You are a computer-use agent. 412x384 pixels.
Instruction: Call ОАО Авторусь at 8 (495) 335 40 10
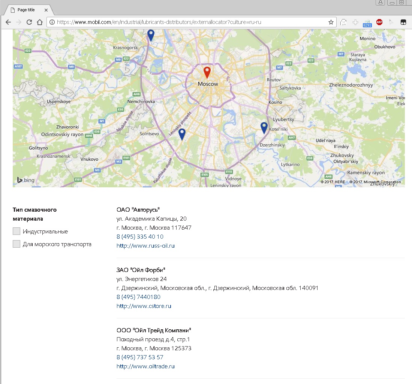140,237
